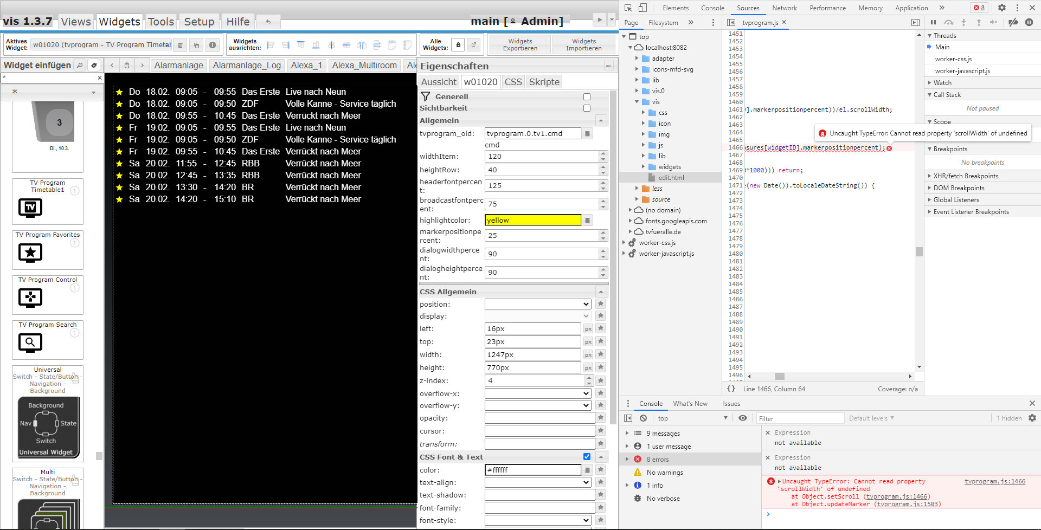
Task: Open the Alarmanlage_Log view tab
Action: (247, 65)
